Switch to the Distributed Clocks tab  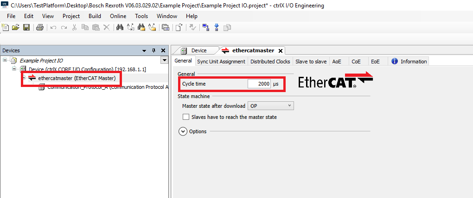[x=270, y=62]
